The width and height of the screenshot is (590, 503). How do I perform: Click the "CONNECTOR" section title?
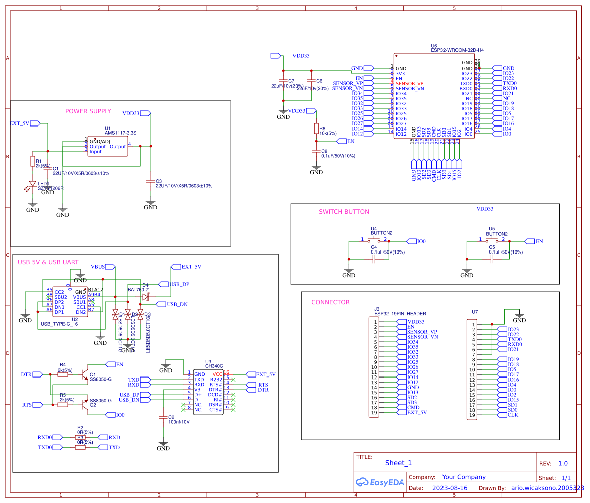pos(330,302)
